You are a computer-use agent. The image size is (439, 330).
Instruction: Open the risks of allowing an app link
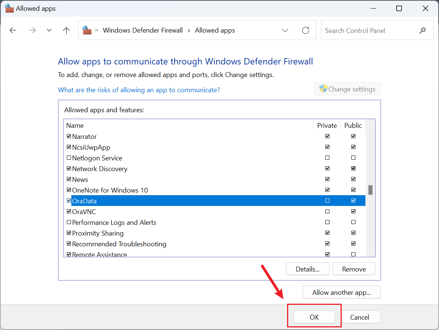(x=139, y=90)
